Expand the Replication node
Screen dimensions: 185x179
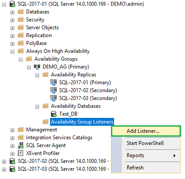point(12,36)
